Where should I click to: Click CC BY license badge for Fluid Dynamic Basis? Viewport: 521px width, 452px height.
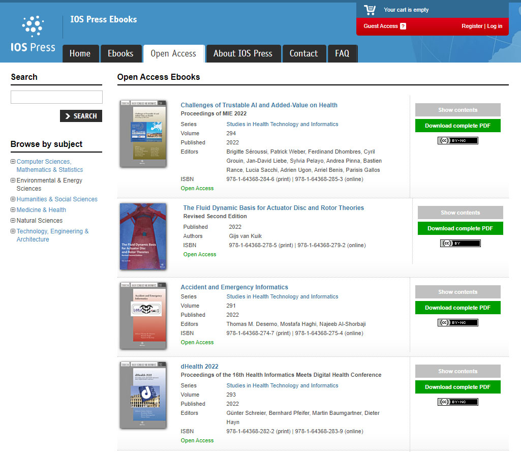tap(460, 243)
